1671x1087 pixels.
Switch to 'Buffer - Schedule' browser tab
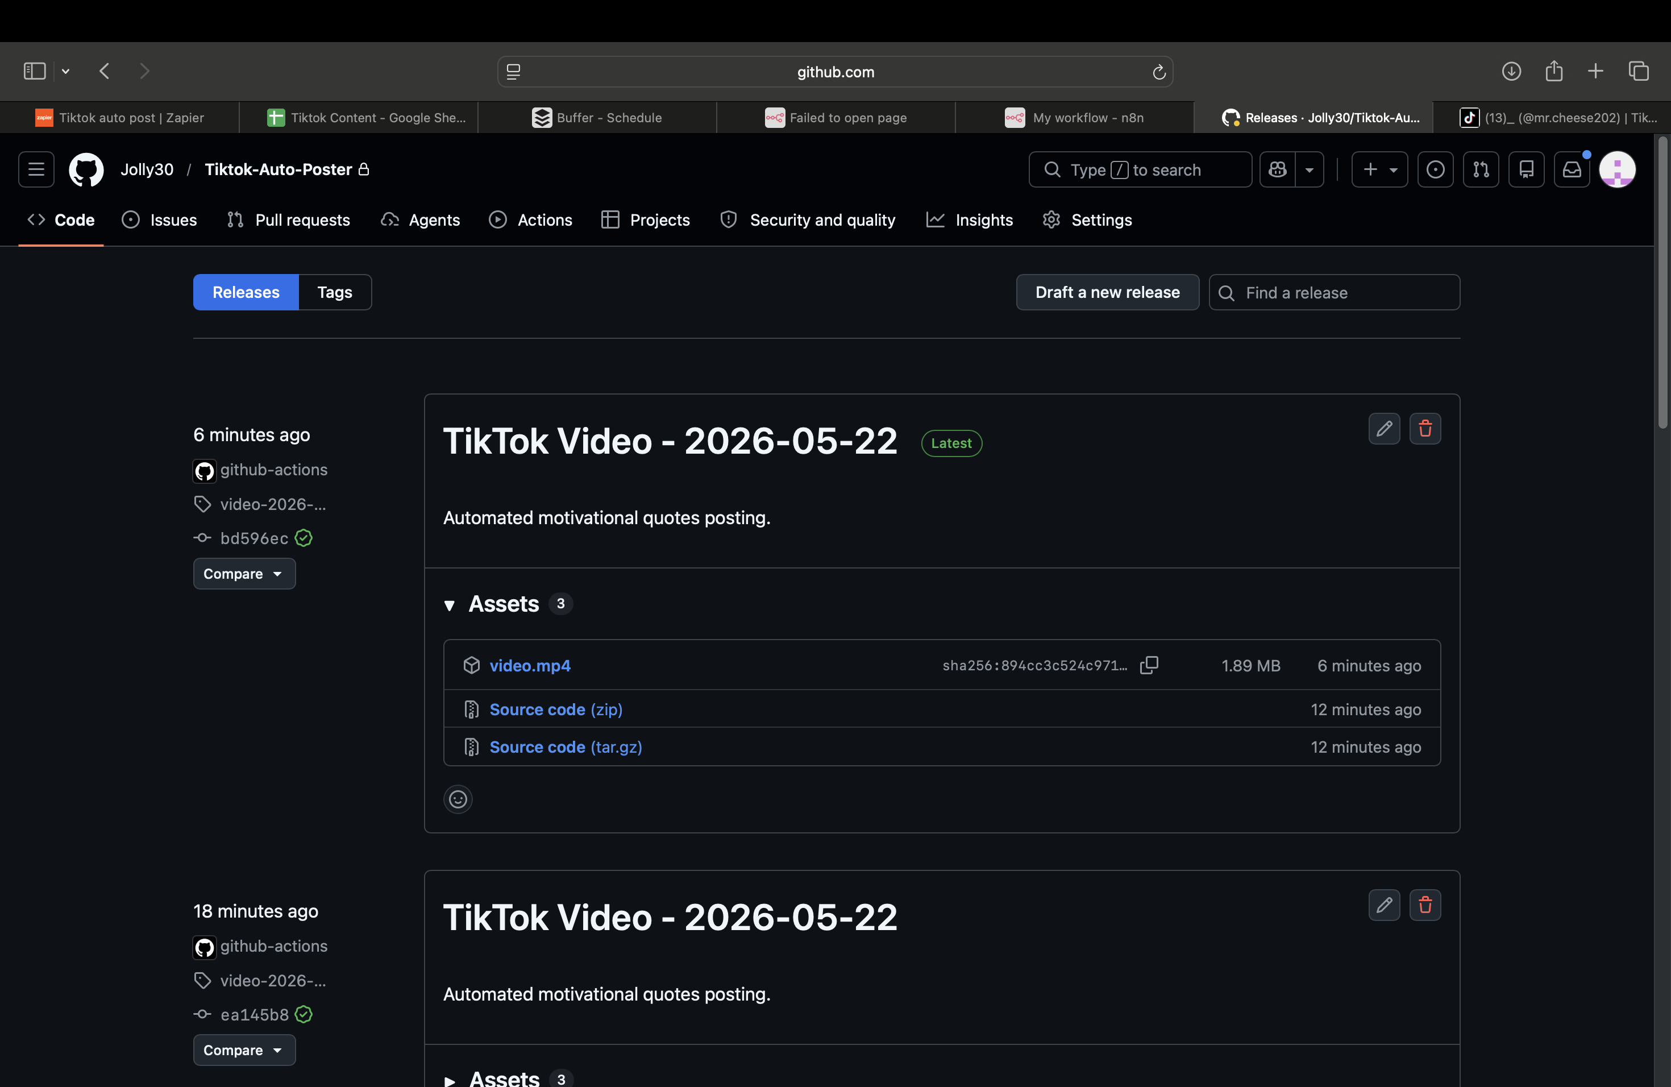pos(597,117)
